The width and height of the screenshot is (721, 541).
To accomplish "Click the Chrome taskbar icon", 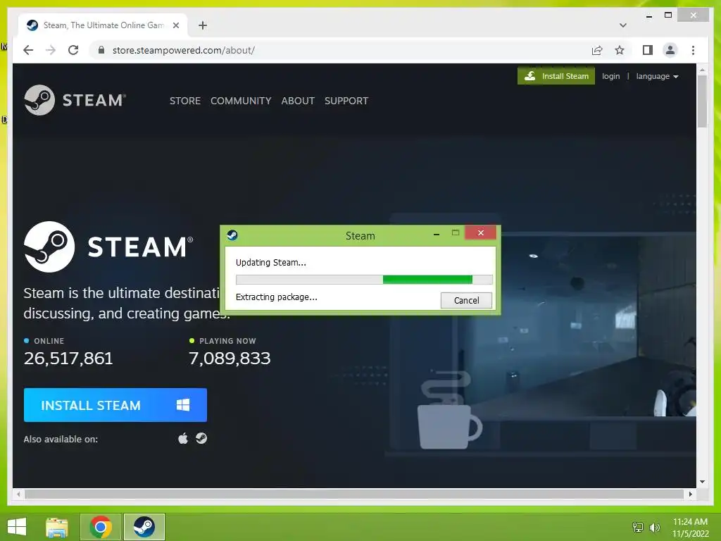I will pyautogui.click(x=101, y=527).
